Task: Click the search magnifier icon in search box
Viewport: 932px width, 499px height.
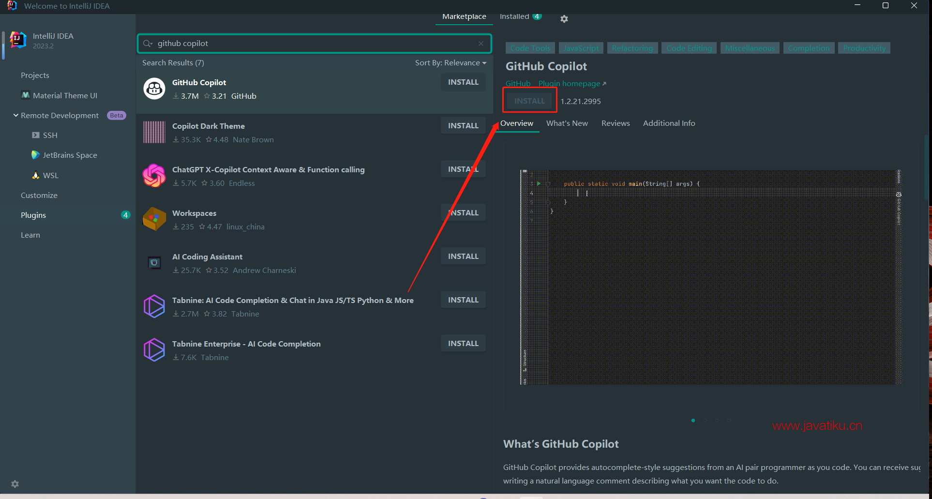Action: (148, 44)
